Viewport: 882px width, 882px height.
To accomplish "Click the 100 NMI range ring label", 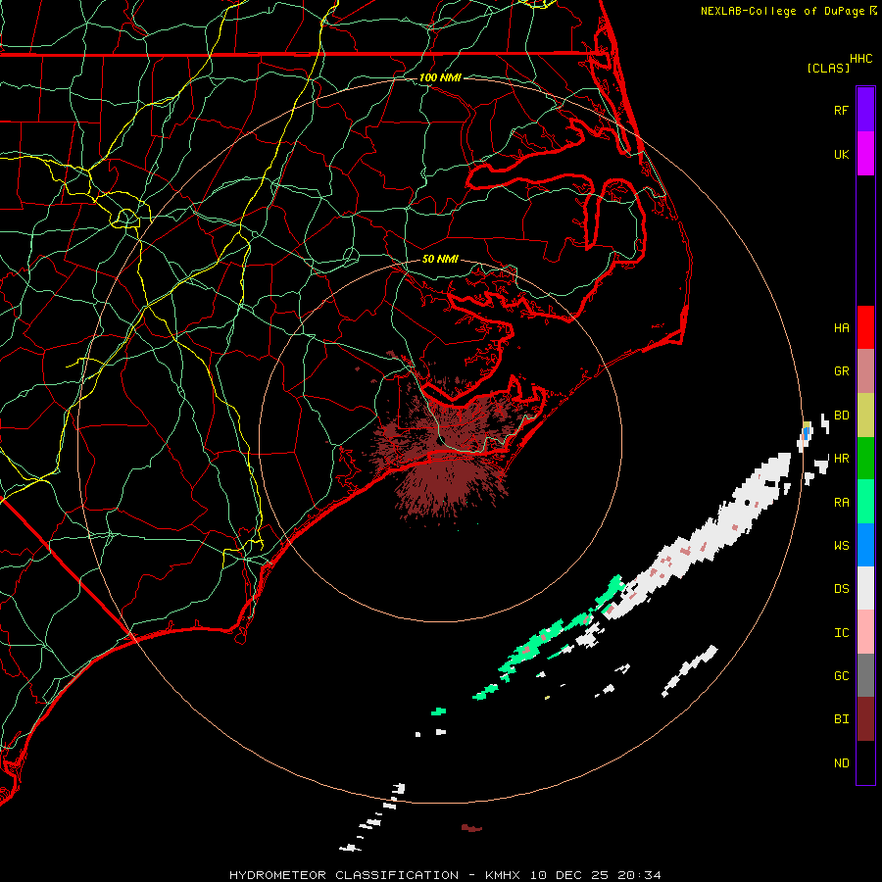I will click(x=440, y=77).
